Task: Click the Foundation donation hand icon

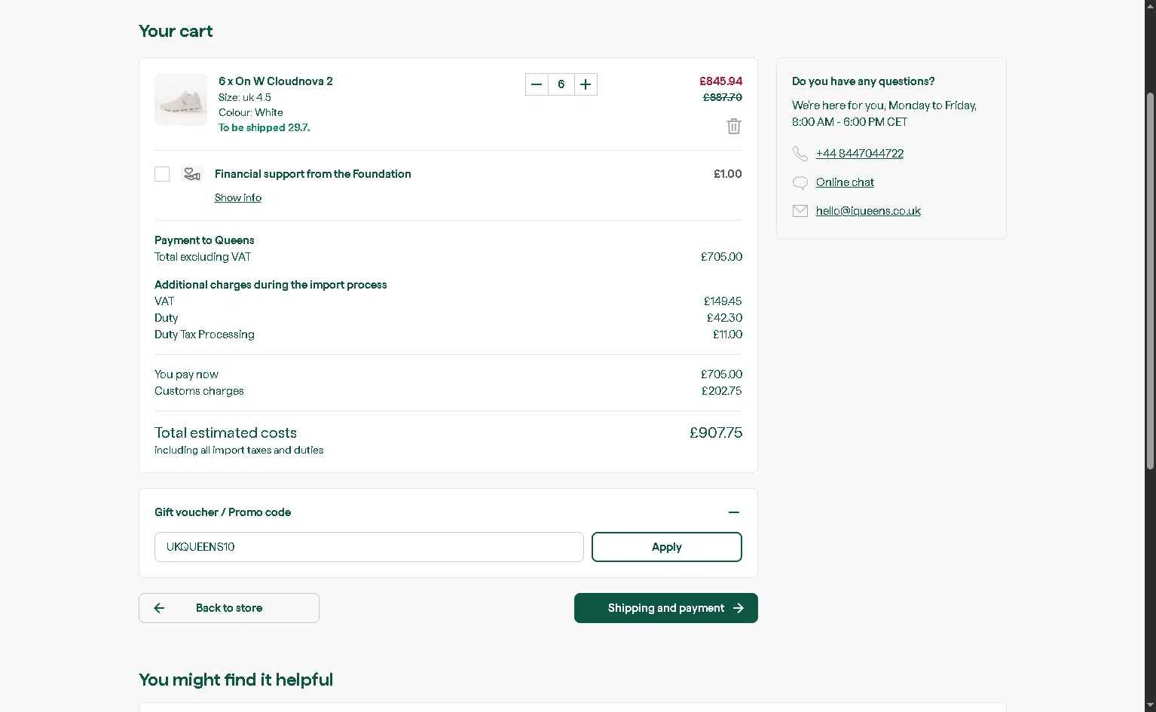Action: tap(192, 174)
